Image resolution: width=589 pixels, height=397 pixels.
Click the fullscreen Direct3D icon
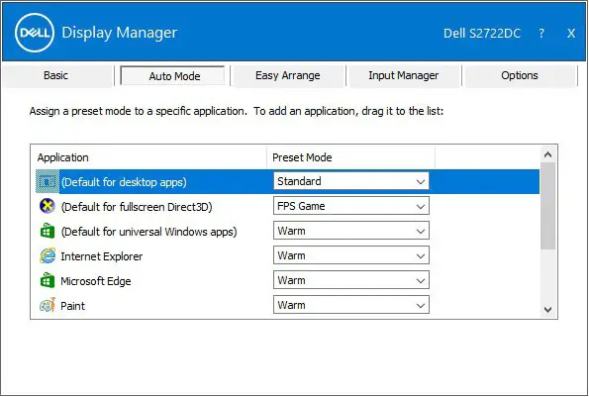tap(48, 206)
